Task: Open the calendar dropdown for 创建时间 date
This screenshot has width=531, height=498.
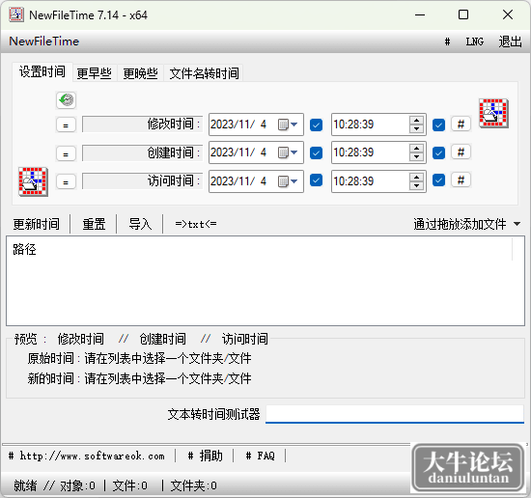Action: (x=288, y=152)
